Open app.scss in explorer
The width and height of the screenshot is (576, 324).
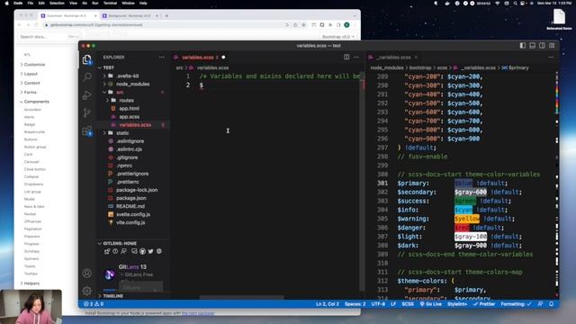(129, 116)
